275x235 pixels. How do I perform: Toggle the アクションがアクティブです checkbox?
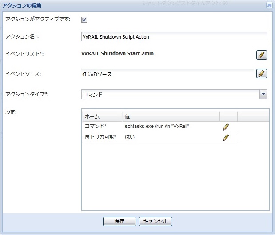(x=84, y=20)
